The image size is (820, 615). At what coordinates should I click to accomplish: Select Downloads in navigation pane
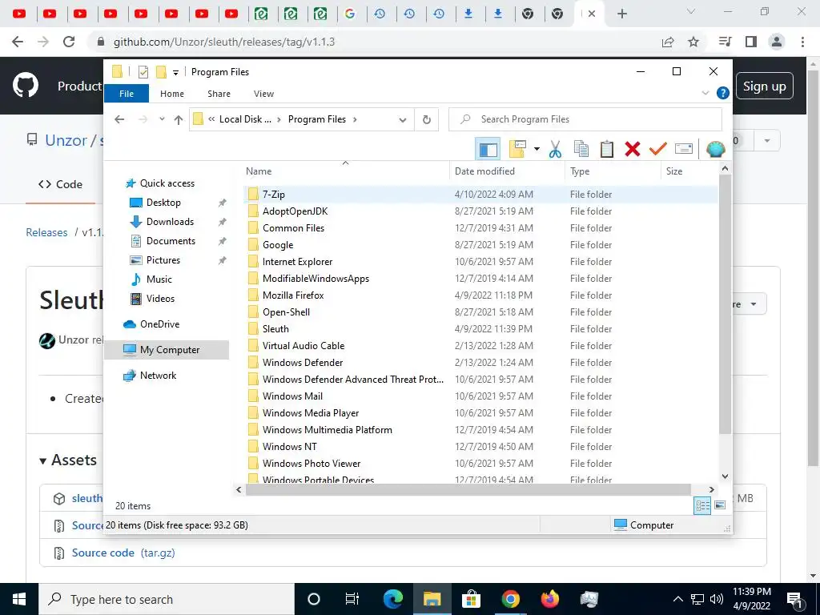coord(170,222)
